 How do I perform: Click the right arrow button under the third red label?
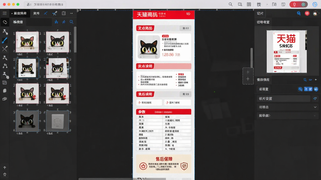pos(177,102)
